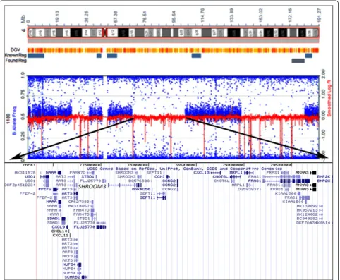This screenshot has width=340, height=280.
Task: Click the '1180' sample ID label
Action: (x=8, y=118)
